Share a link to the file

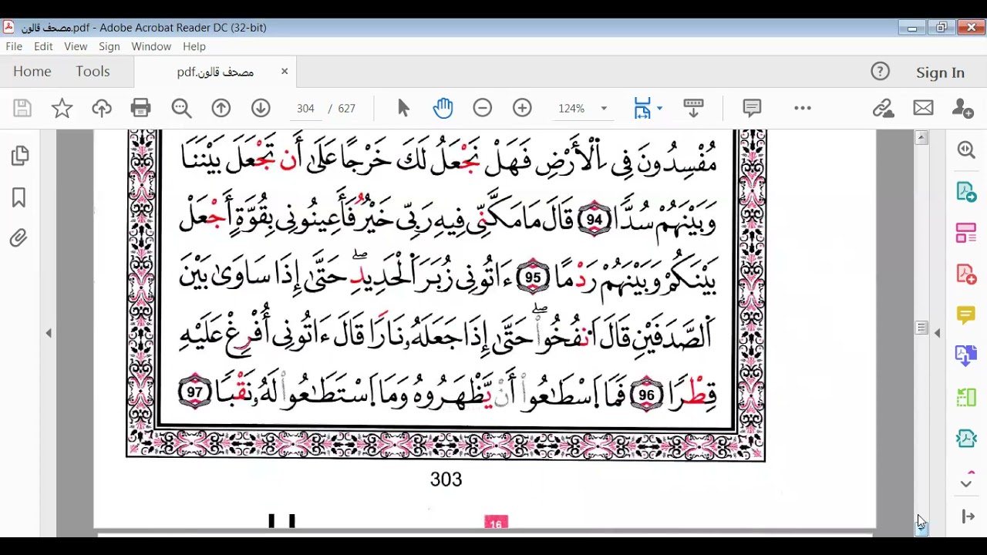pos(883,108)
